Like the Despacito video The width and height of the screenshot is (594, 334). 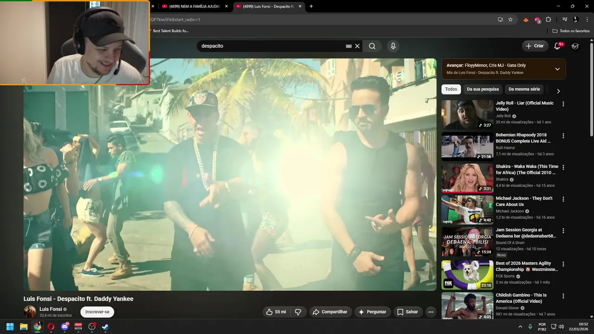(276, 312)
